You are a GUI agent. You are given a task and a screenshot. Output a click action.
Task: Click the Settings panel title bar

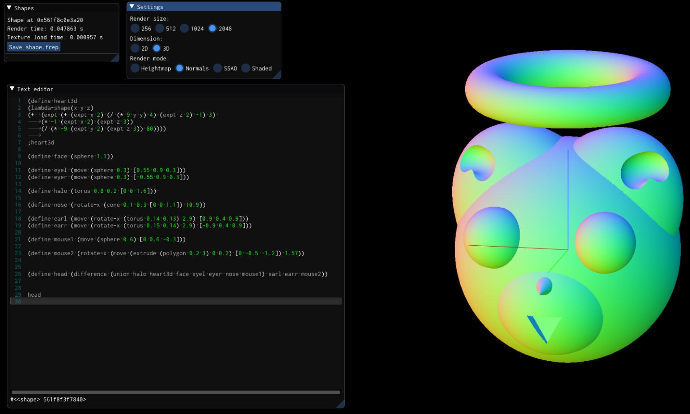pos(204,7)
